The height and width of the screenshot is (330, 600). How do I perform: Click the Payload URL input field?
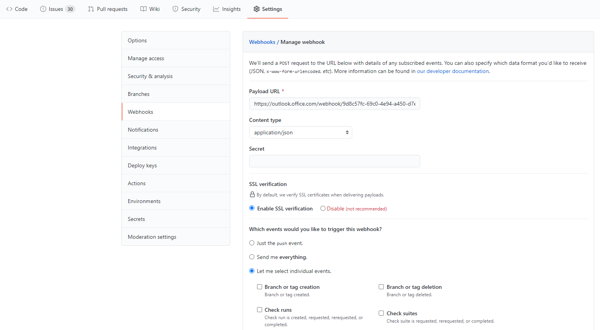(334, 104)
